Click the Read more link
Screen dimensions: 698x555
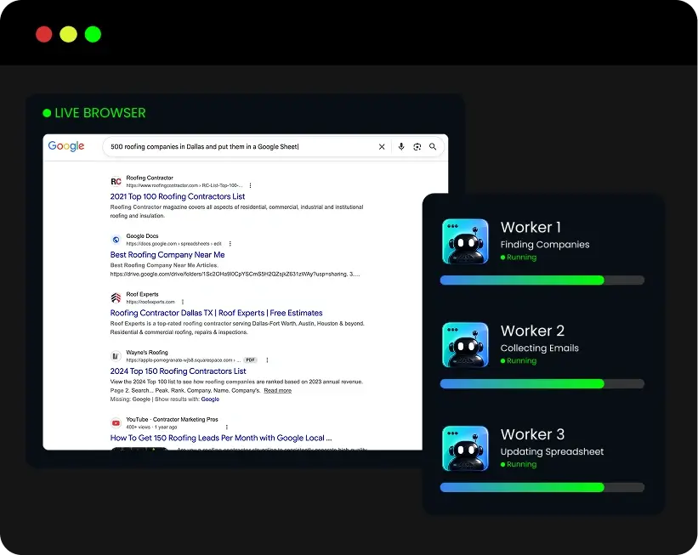coord(278,390)
